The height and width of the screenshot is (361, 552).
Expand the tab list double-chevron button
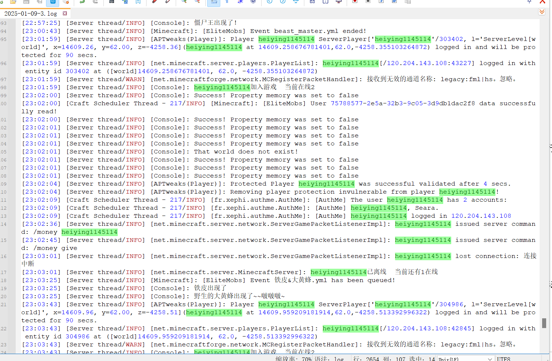tap(542, 12)
